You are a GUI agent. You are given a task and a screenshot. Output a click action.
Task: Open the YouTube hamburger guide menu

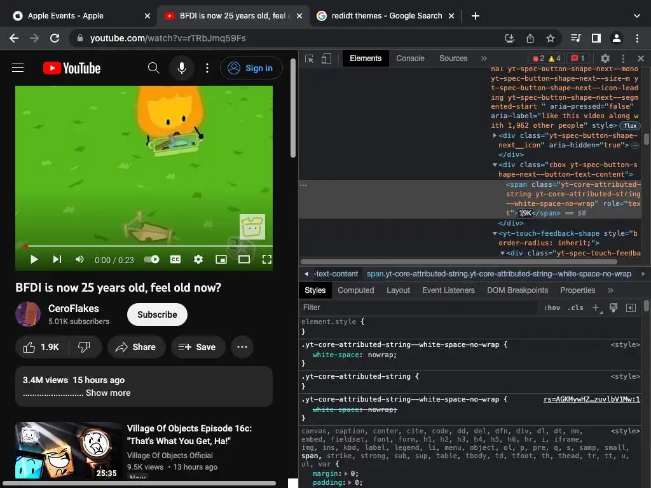point(18,67)
